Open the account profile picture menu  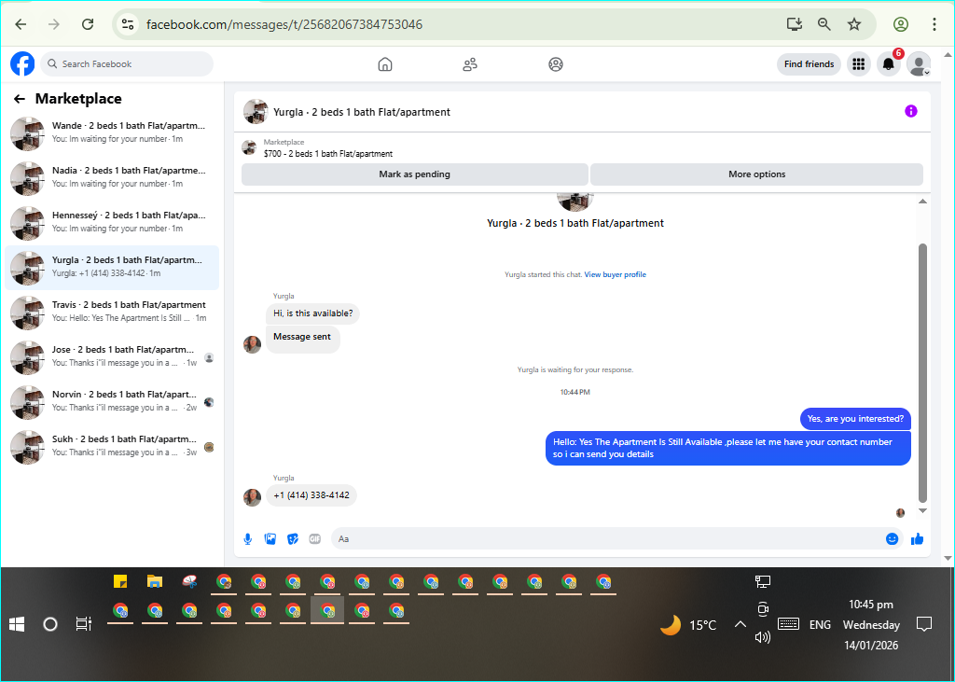click(x=919, y=64)
